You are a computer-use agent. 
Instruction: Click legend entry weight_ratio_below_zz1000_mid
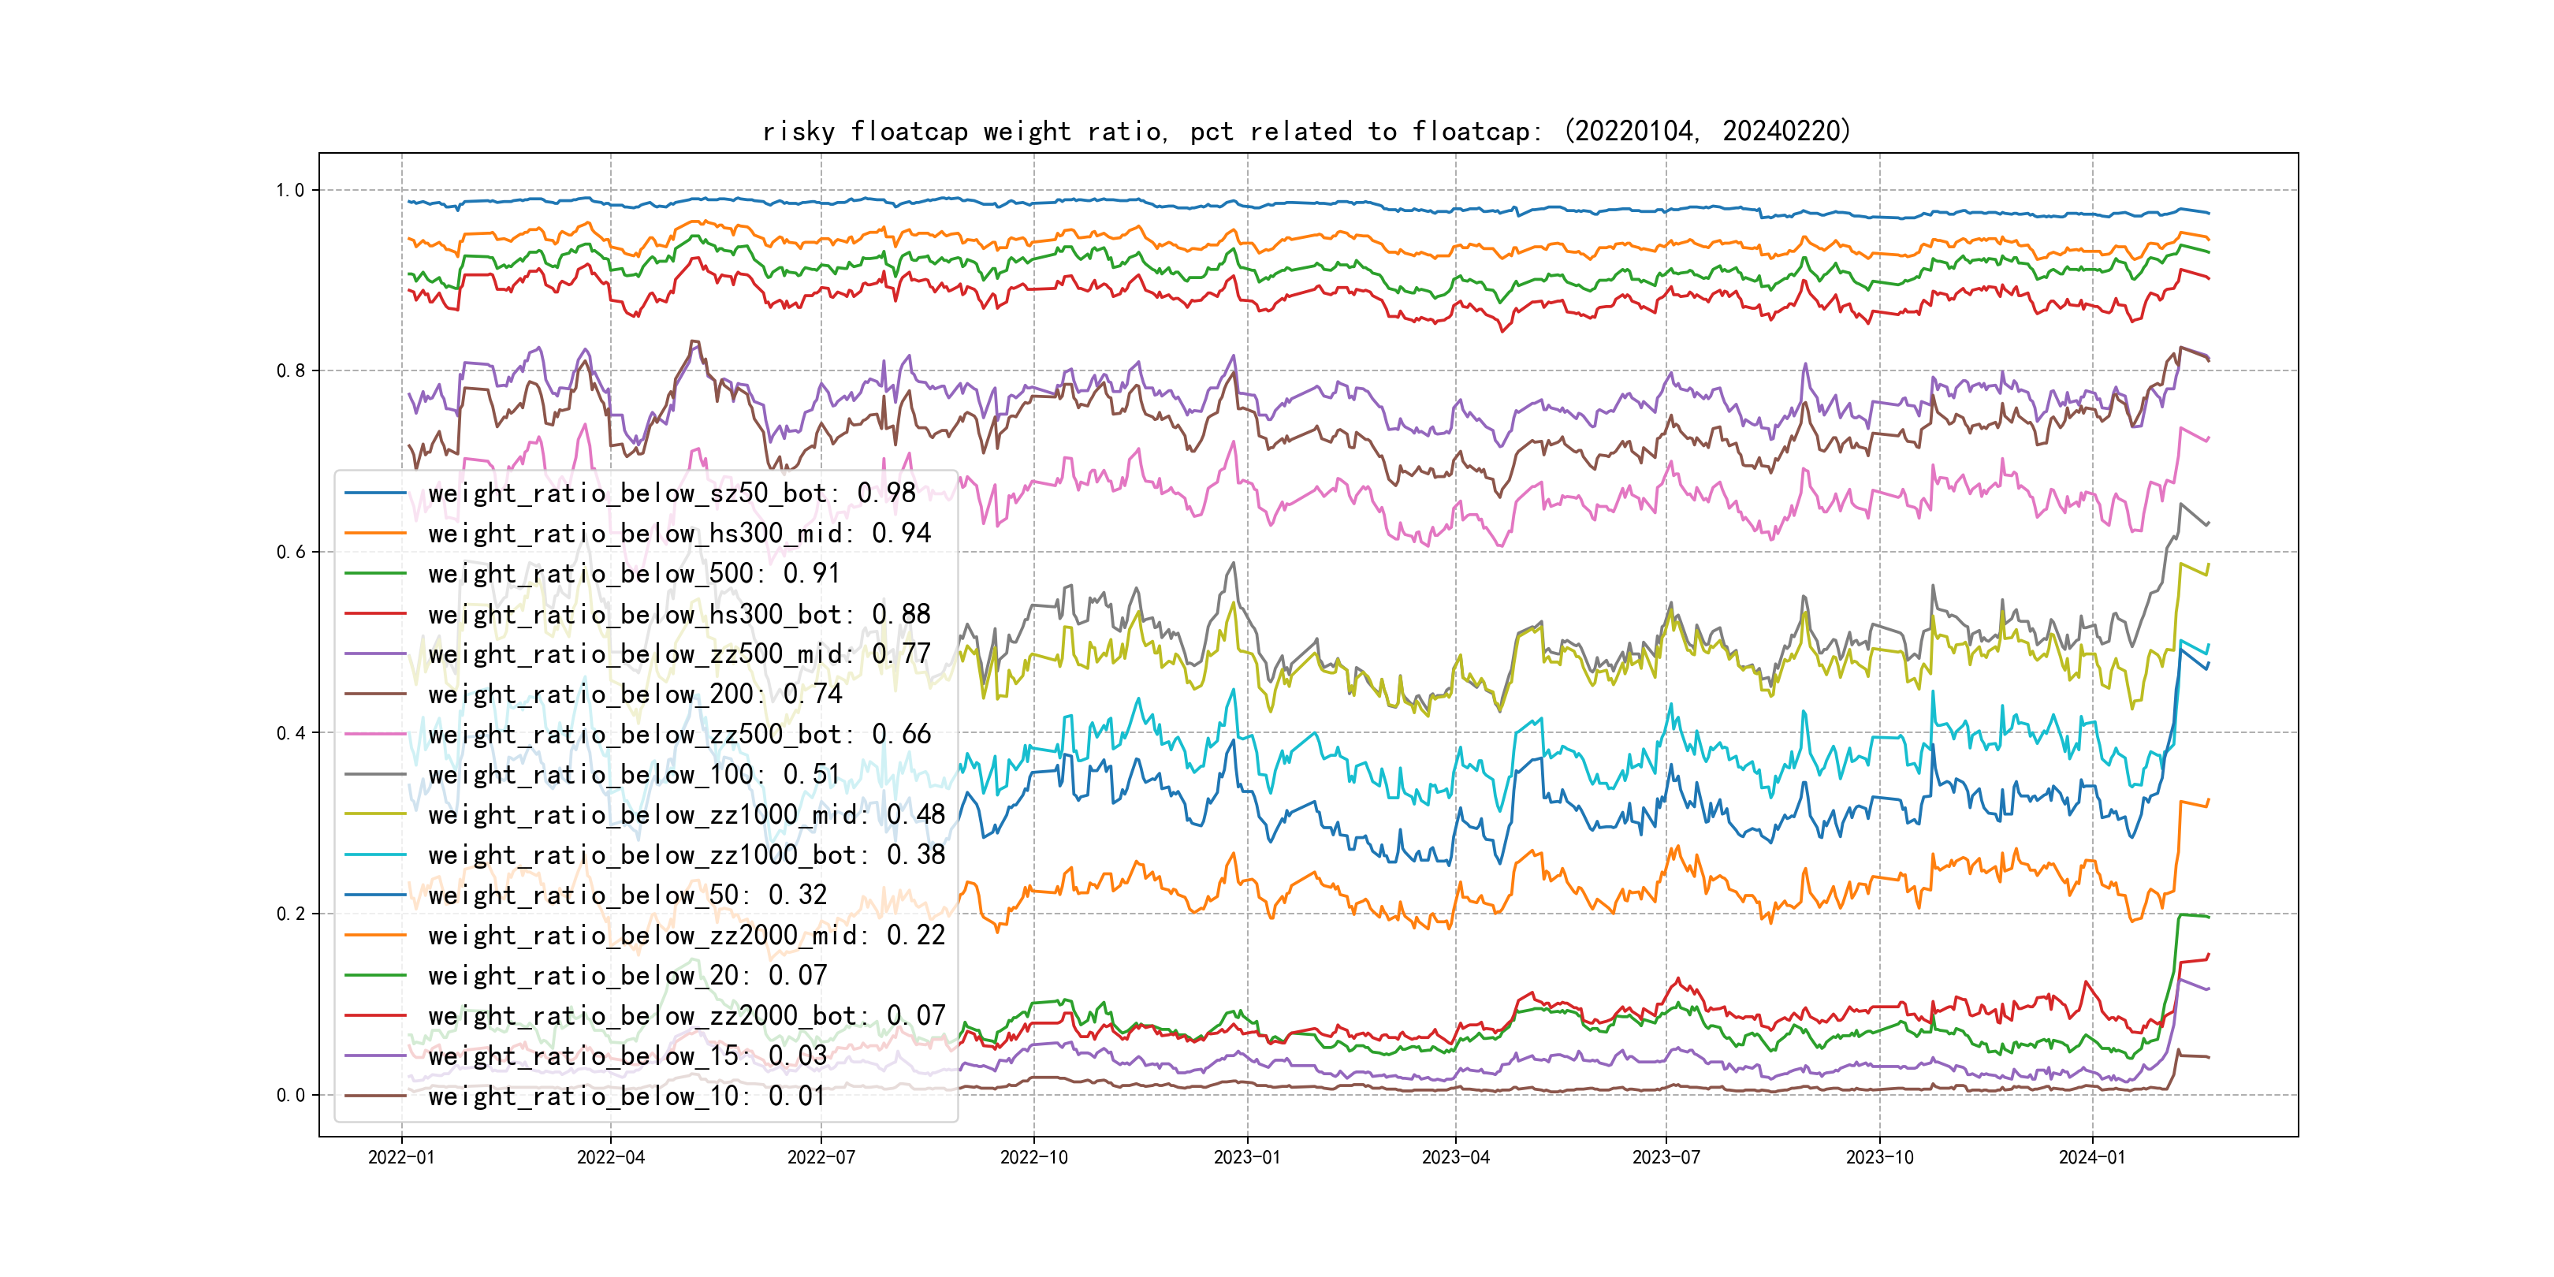(x=686, y=815)
